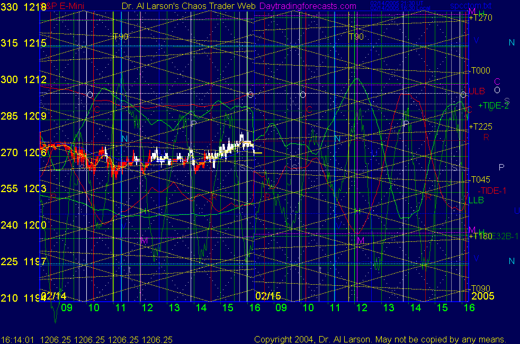Click the "Dr. Al Larson's Chaos Trader Web" title
Screen dimensions: 520x344
189,6
